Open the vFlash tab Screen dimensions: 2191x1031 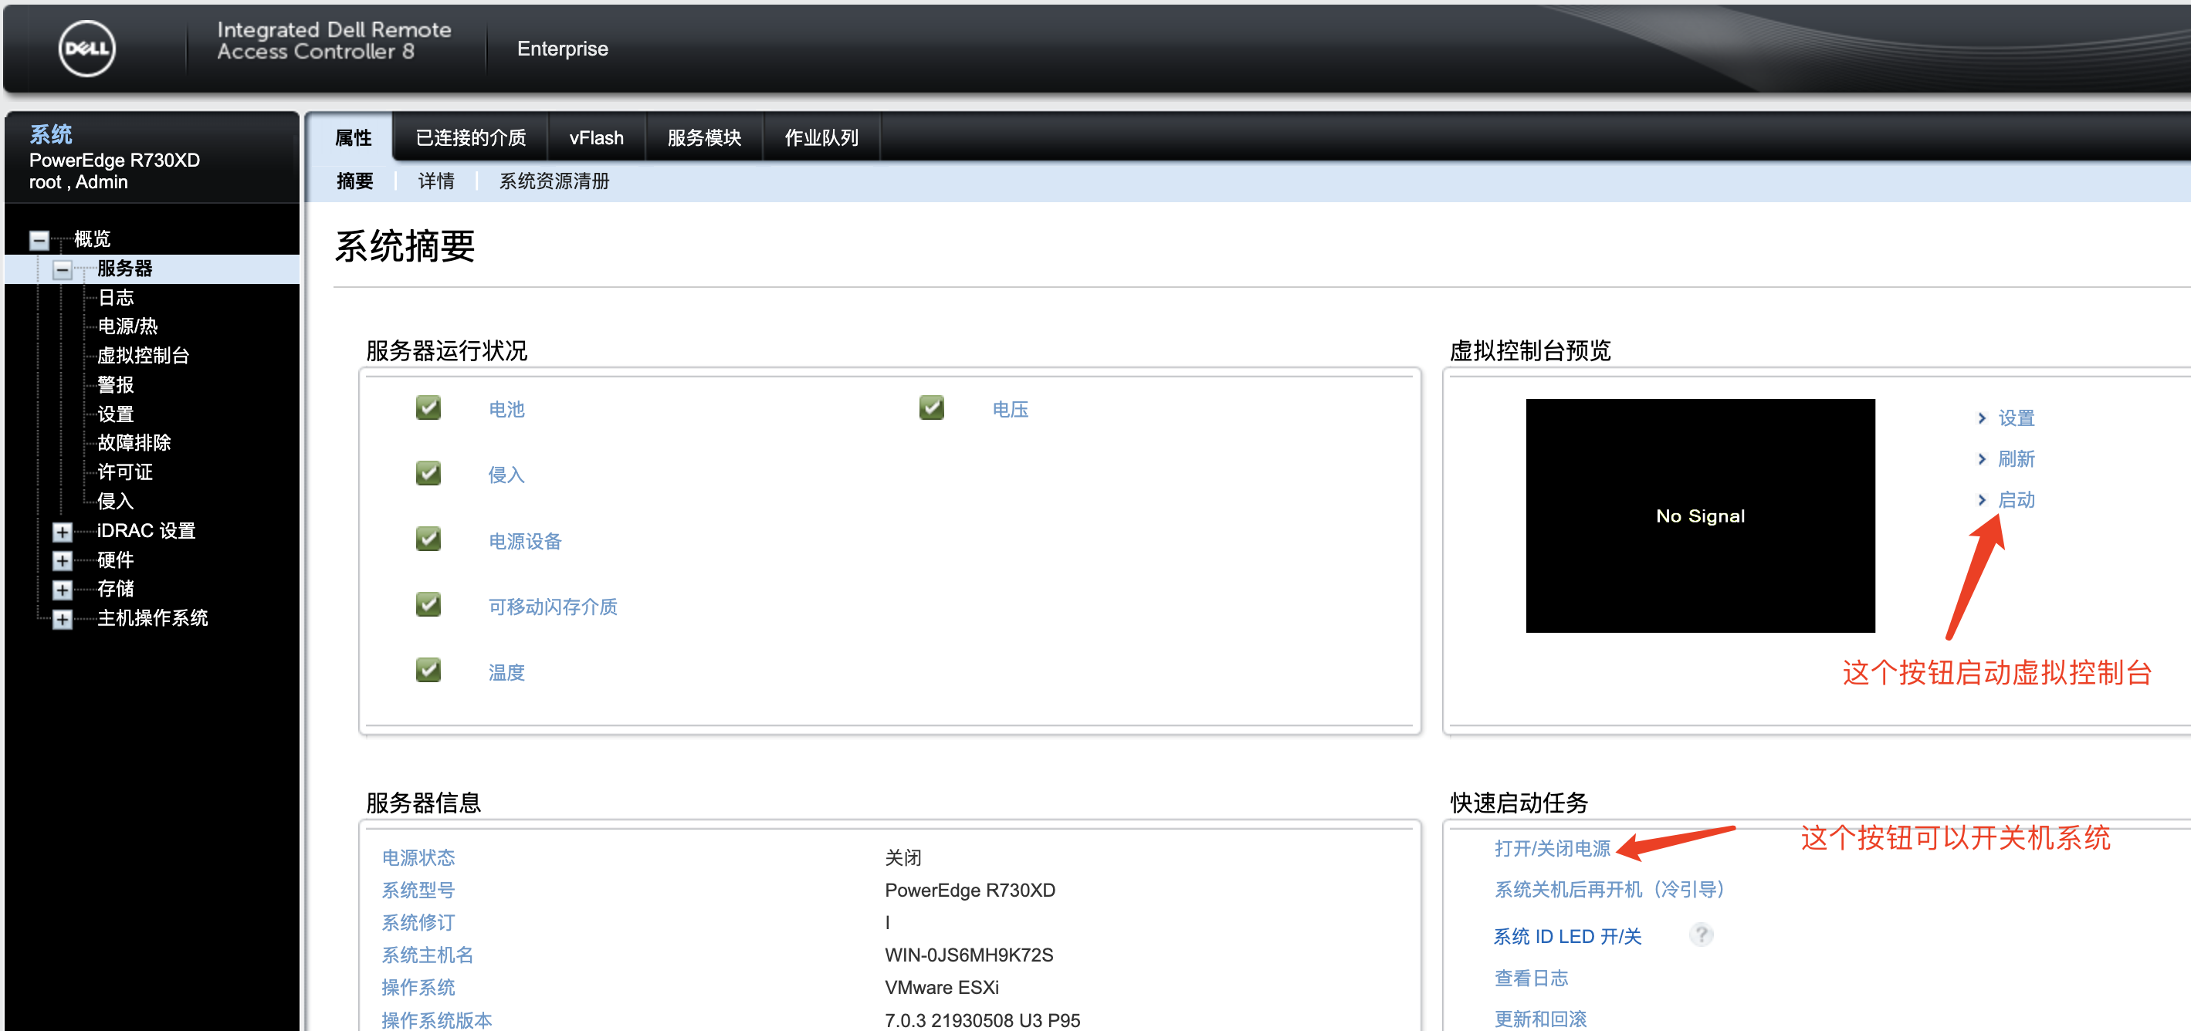(596, 137)
